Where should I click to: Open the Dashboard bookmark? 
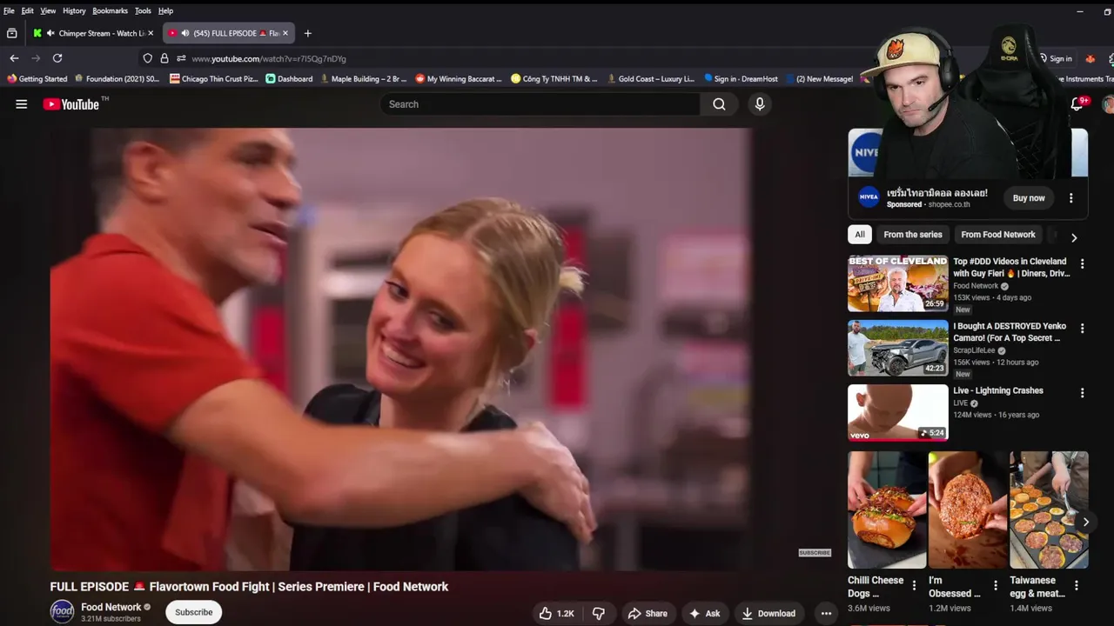coord(289,78)
